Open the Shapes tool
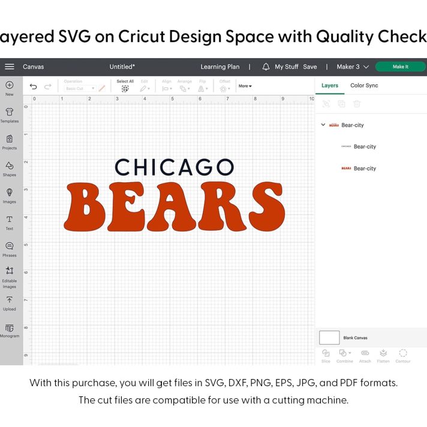The image size is (427, 427). click(x=10, y=169)
